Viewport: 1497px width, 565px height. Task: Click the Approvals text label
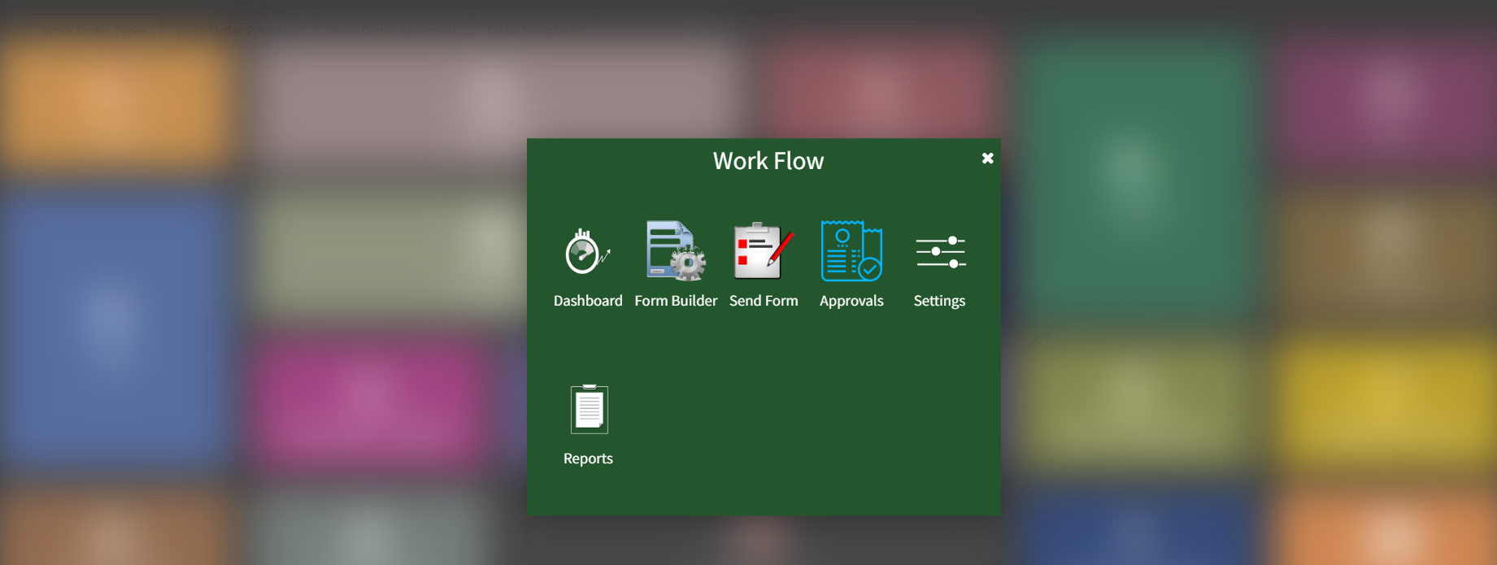[x=851, y=302]
